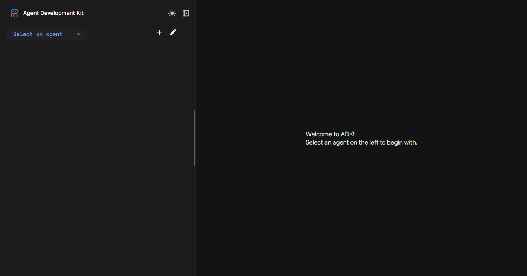Click the Agent Development Kit title

click(53, 13)
